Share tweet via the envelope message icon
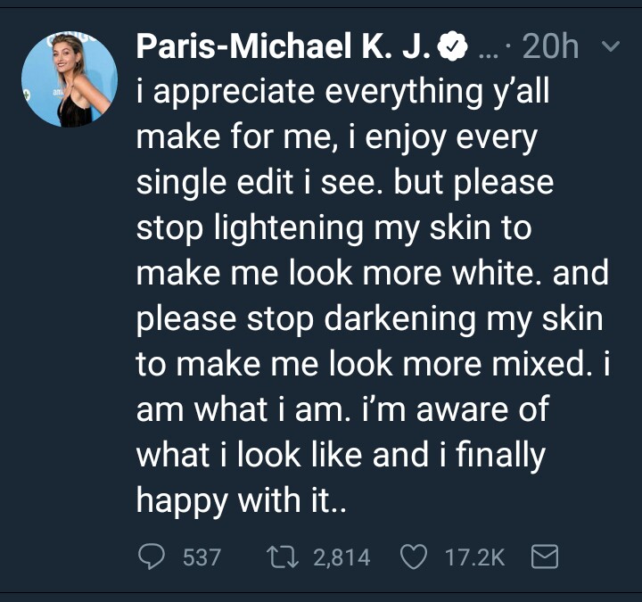The width and height of the screenshot is (642, 602). point(544,557)
